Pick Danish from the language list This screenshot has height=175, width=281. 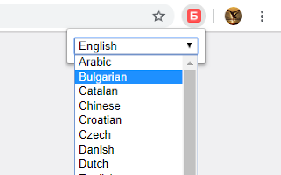[129, 149]
